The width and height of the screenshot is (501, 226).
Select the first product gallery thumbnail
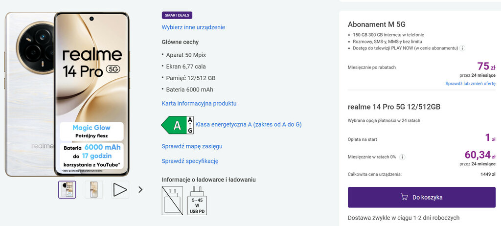pyautogui.click(x=67, y=189)
